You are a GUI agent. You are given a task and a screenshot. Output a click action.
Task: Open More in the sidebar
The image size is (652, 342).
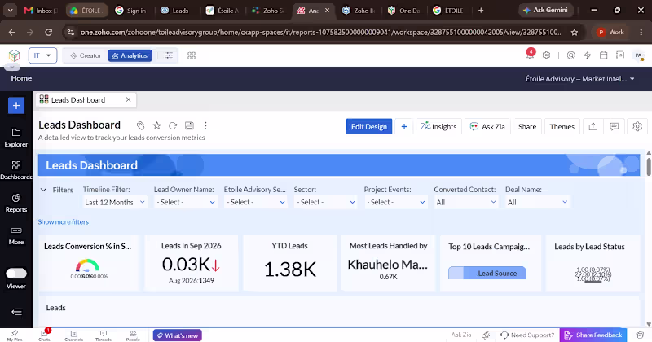tap(16, 235)
